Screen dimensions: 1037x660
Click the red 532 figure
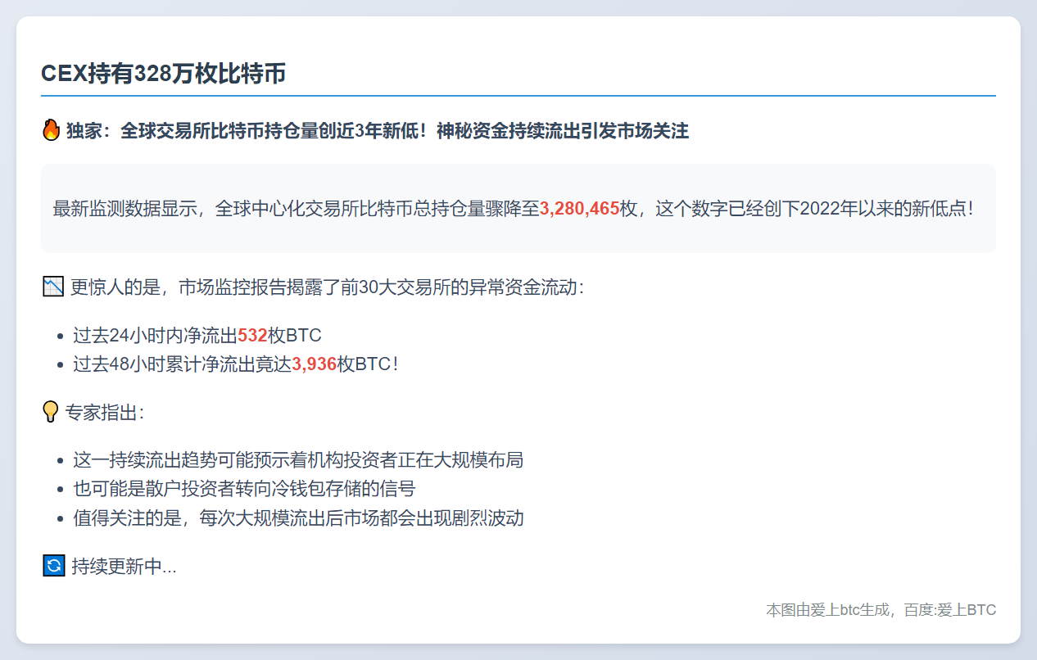252,336
